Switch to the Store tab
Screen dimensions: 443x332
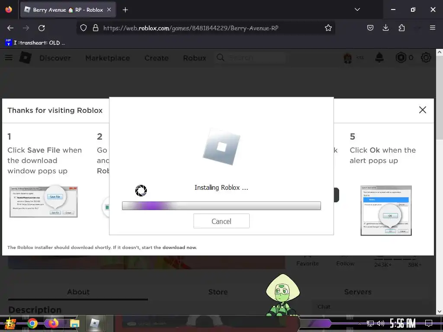click(x=218, y=292)
